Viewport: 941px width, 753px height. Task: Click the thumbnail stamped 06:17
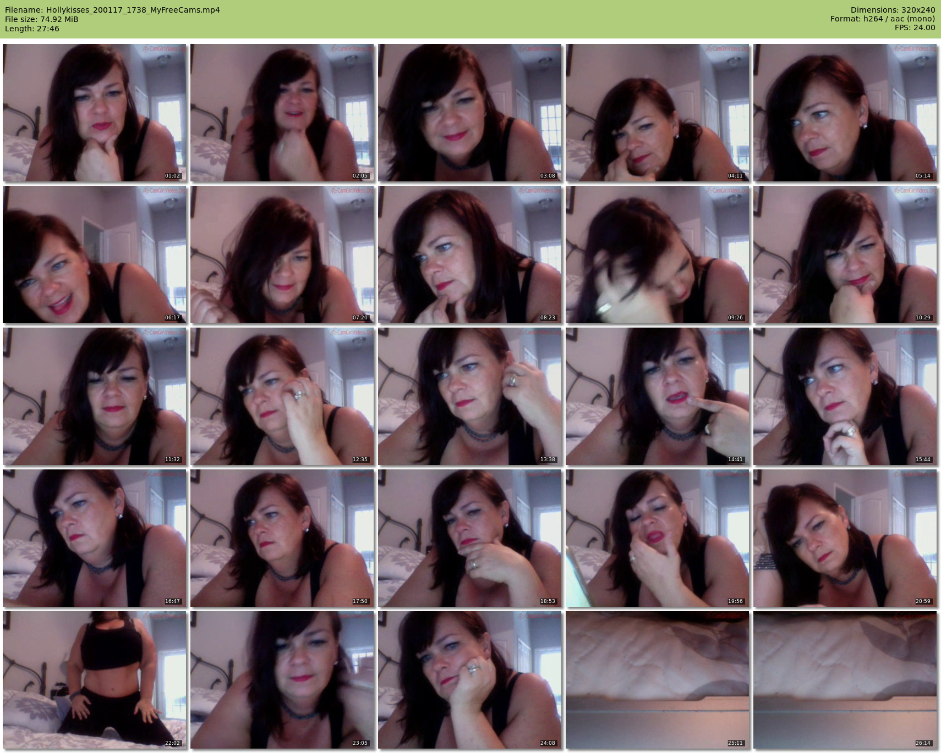(x=95, y=254)
